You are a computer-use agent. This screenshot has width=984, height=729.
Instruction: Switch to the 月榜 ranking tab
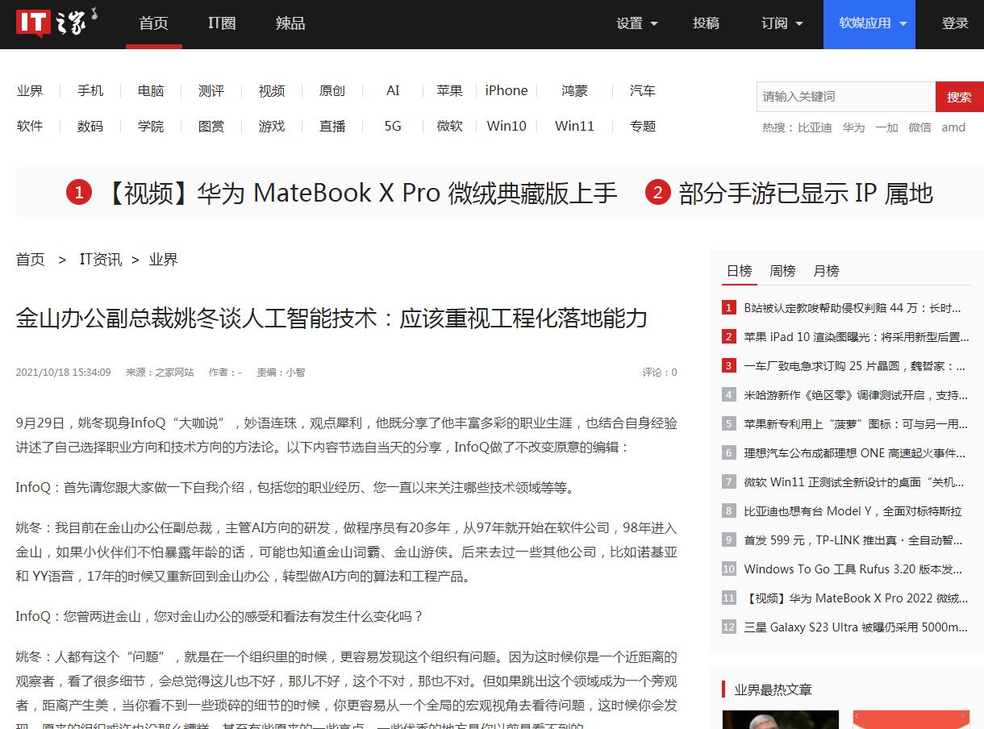click(x=826, y=271)
